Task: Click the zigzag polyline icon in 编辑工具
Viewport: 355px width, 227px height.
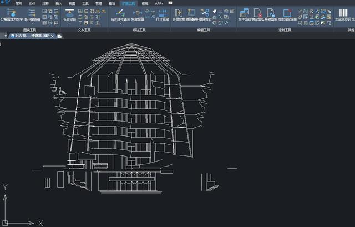Action: [226, 23]
